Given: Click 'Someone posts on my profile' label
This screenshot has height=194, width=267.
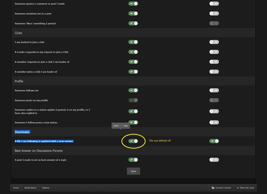Looking at the screenshot, I should click(x=31, y=100).
